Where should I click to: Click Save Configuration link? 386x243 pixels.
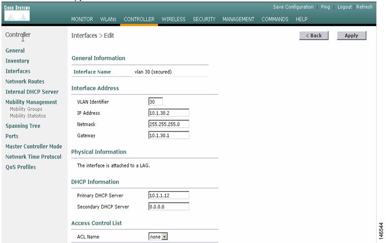[x=293, y=7]
